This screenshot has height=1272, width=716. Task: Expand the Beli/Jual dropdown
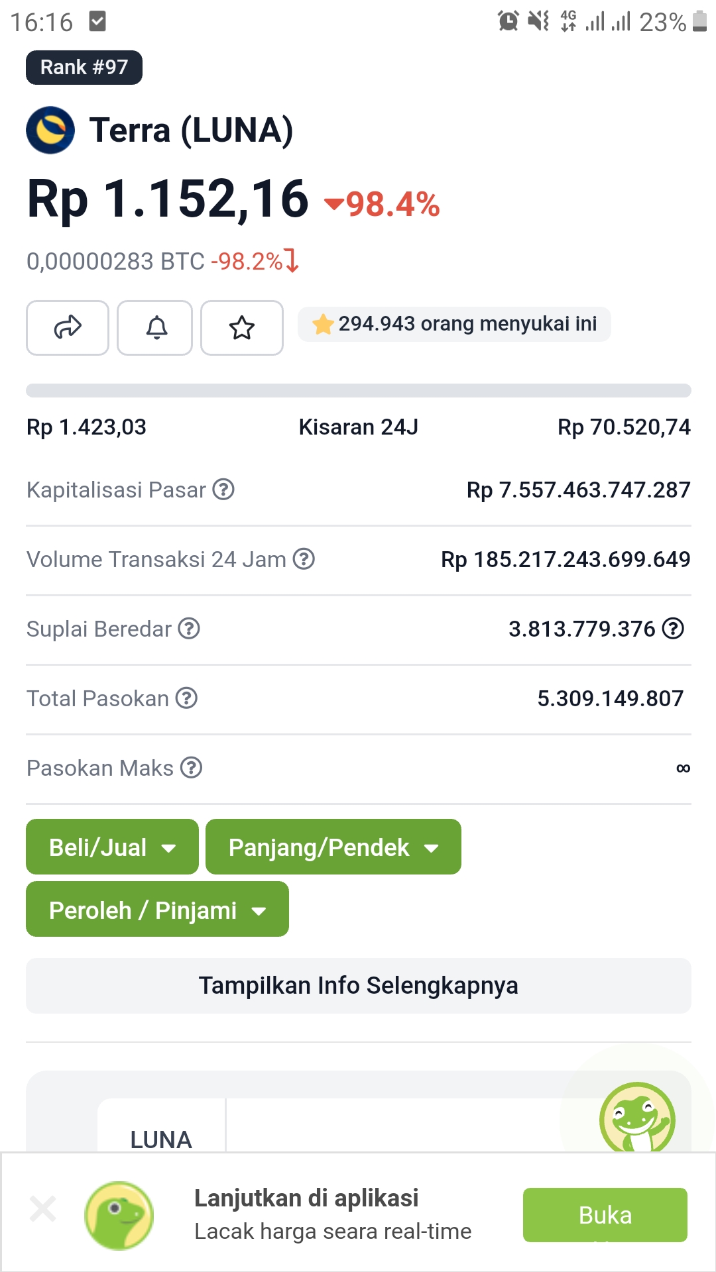pos(112,847)
